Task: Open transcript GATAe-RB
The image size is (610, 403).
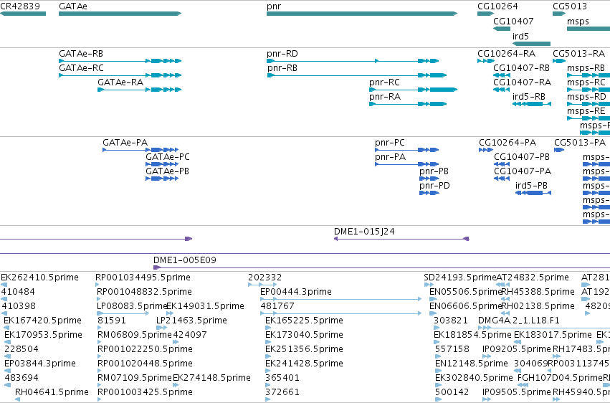Action: coord(120,61)
